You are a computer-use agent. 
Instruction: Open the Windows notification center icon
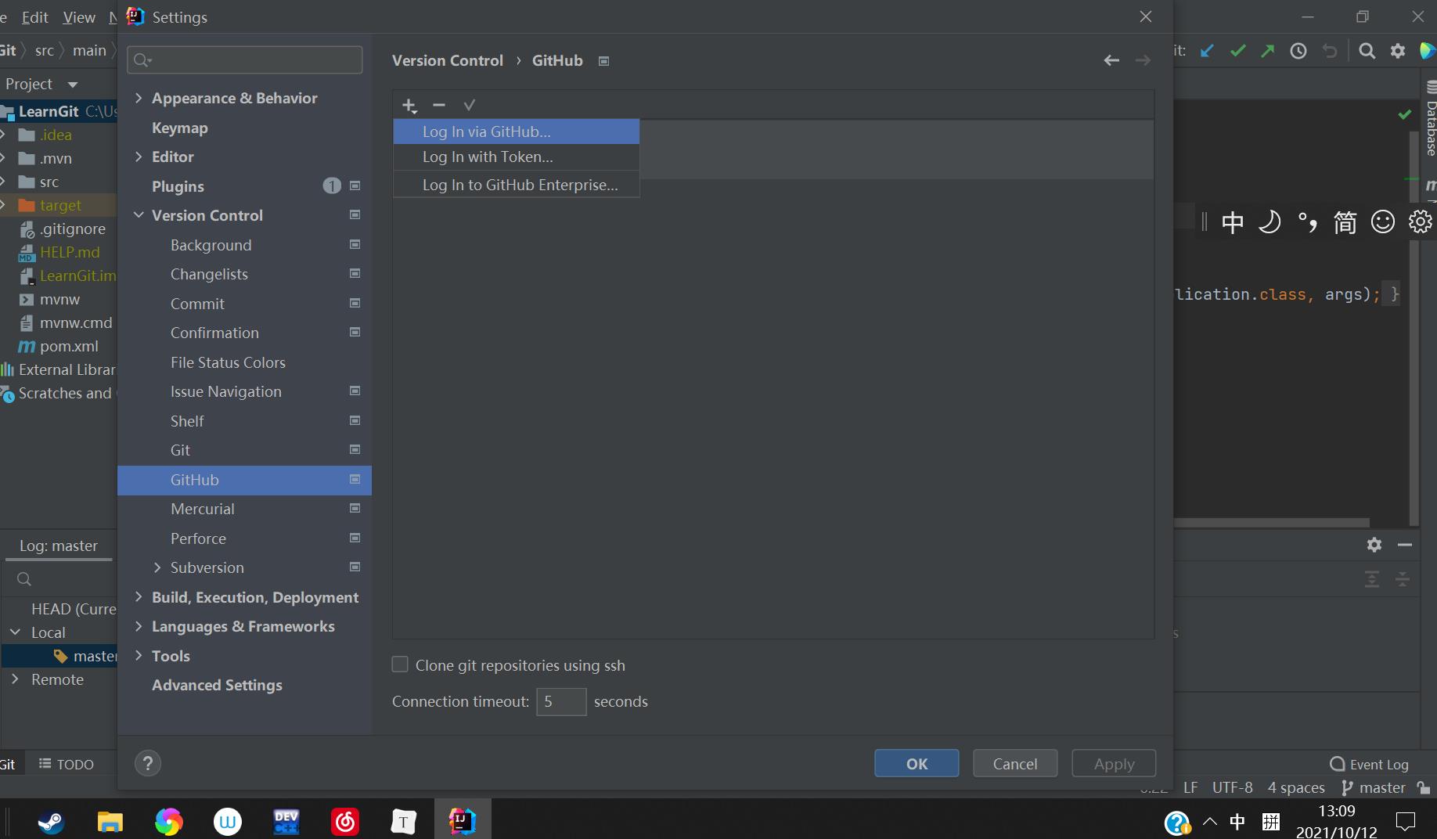1406,821
